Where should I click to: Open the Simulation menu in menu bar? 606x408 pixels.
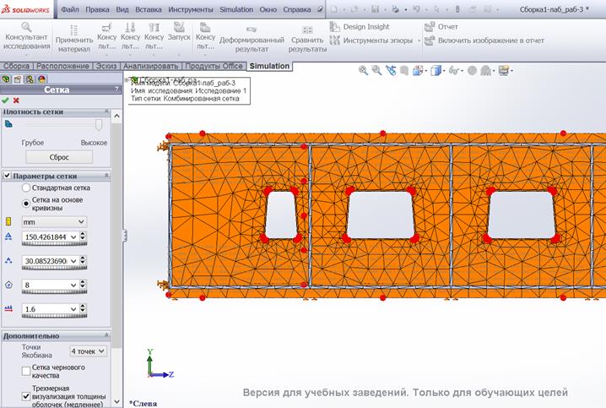point(235,8)
